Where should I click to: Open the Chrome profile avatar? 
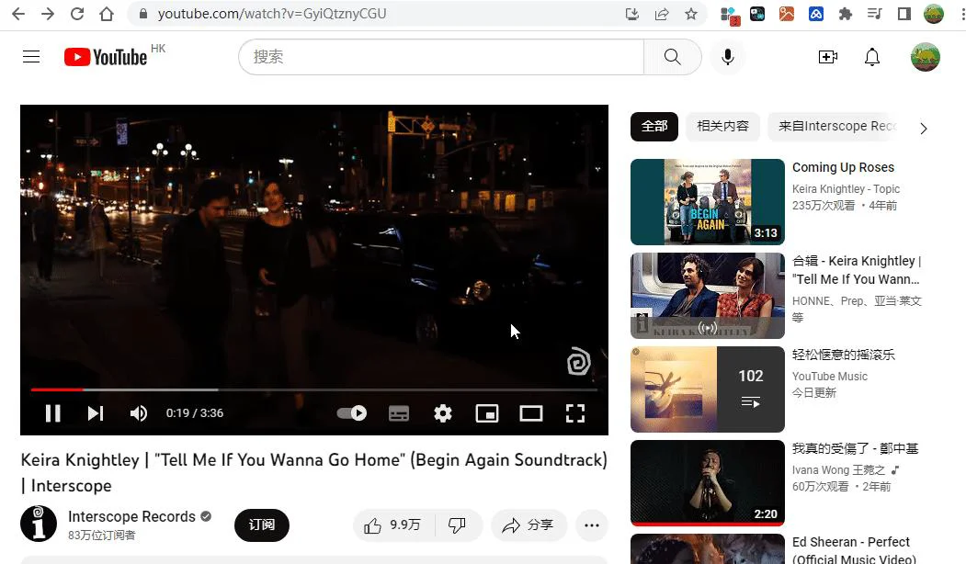click(x=934, y=14)
